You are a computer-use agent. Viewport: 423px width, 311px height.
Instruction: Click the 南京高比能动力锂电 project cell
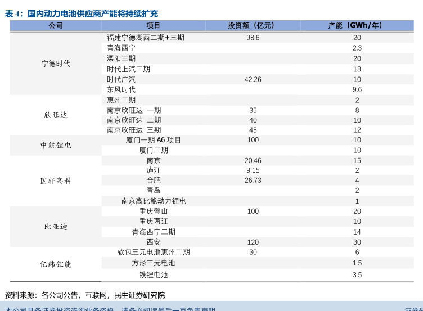coord(154,201)
